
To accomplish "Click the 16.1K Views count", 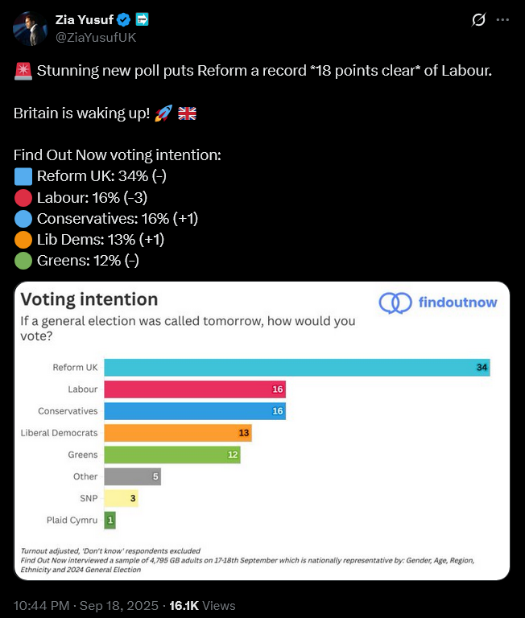I will coord(201,605).
